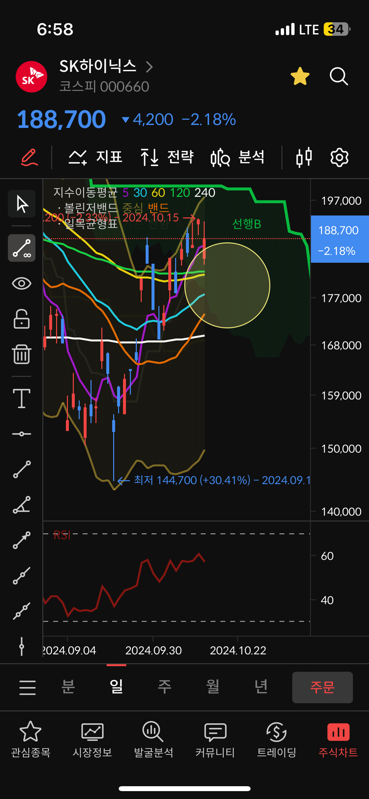Tap the current price tag 188,700

click(340, 239)
